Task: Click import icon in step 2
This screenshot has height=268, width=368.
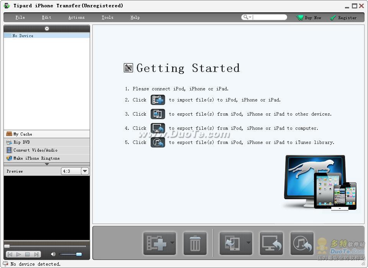Action: [158, 100]
